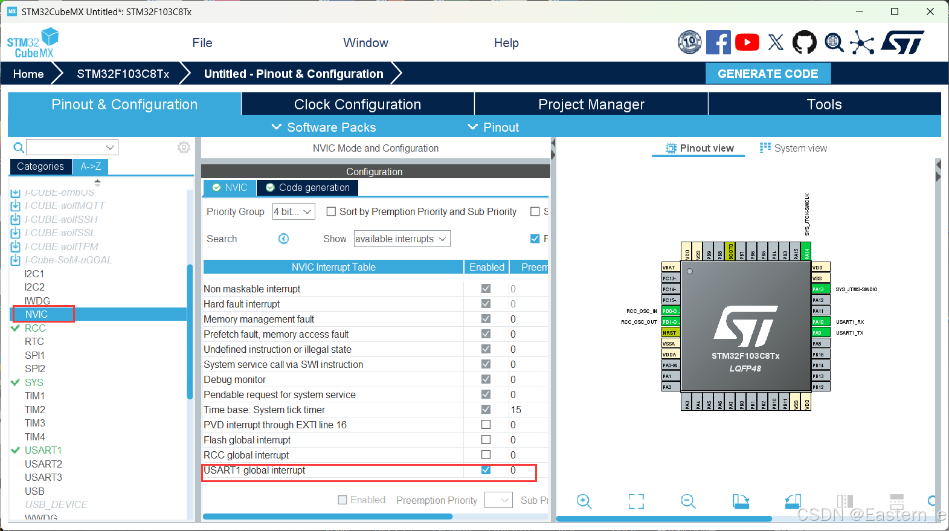Click the globe search icon in header
Viewport: 949px width, 531px height.
(834, 42)
